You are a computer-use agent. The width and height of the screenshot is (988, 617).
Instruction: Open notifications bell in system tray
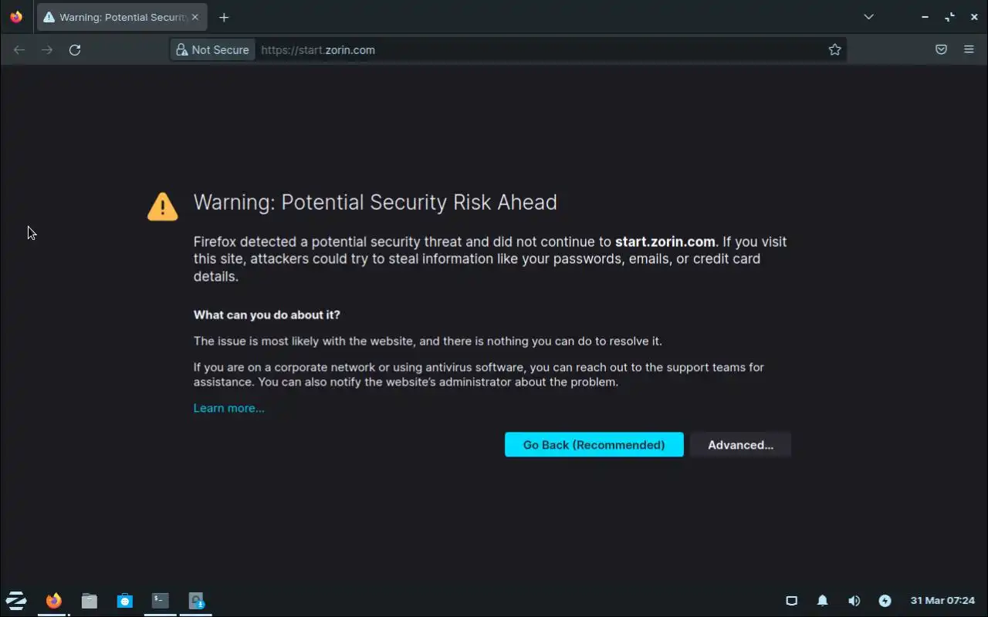tap(823, 601)
